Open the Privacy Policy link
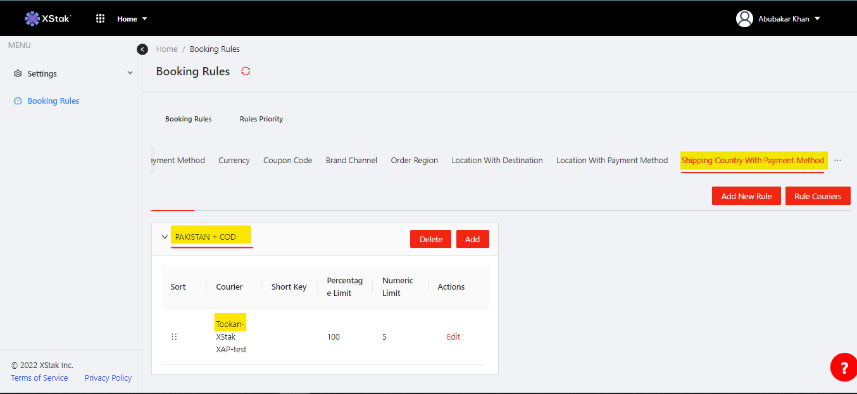This screenshot has height=394, width=857. [108, 378]
